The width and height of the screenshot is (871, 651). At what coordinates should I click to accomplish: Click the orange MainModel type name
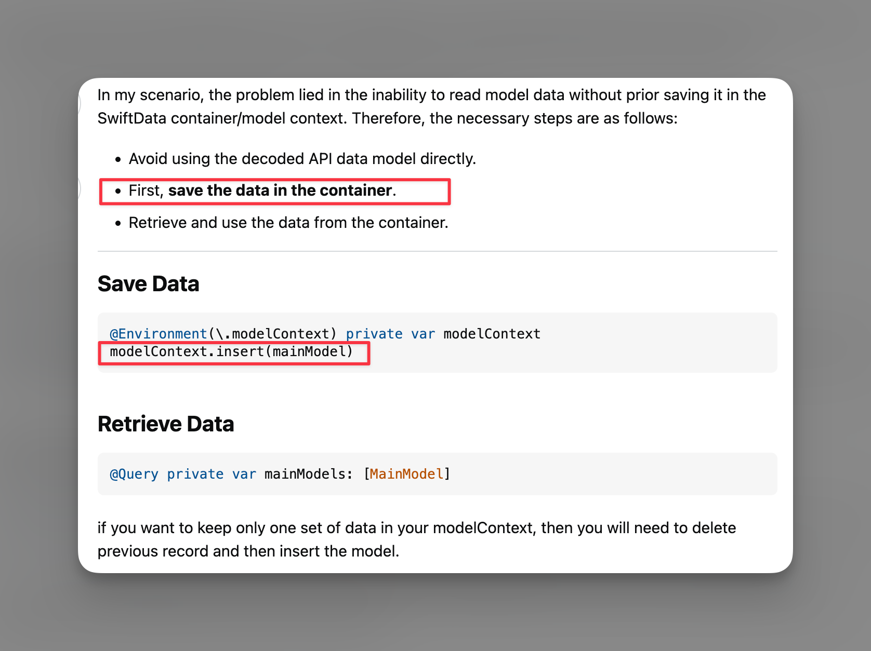pos(406,474)
